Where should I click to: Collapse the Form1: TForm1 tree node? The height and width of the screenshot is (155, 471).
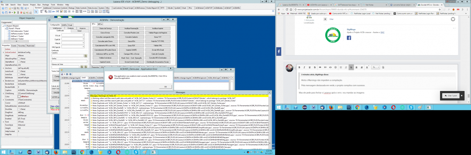2,25
